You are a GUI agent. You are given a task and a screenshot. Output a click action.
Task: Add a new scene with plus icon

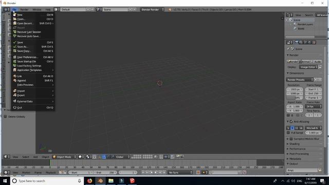click(x=130, y=9)
